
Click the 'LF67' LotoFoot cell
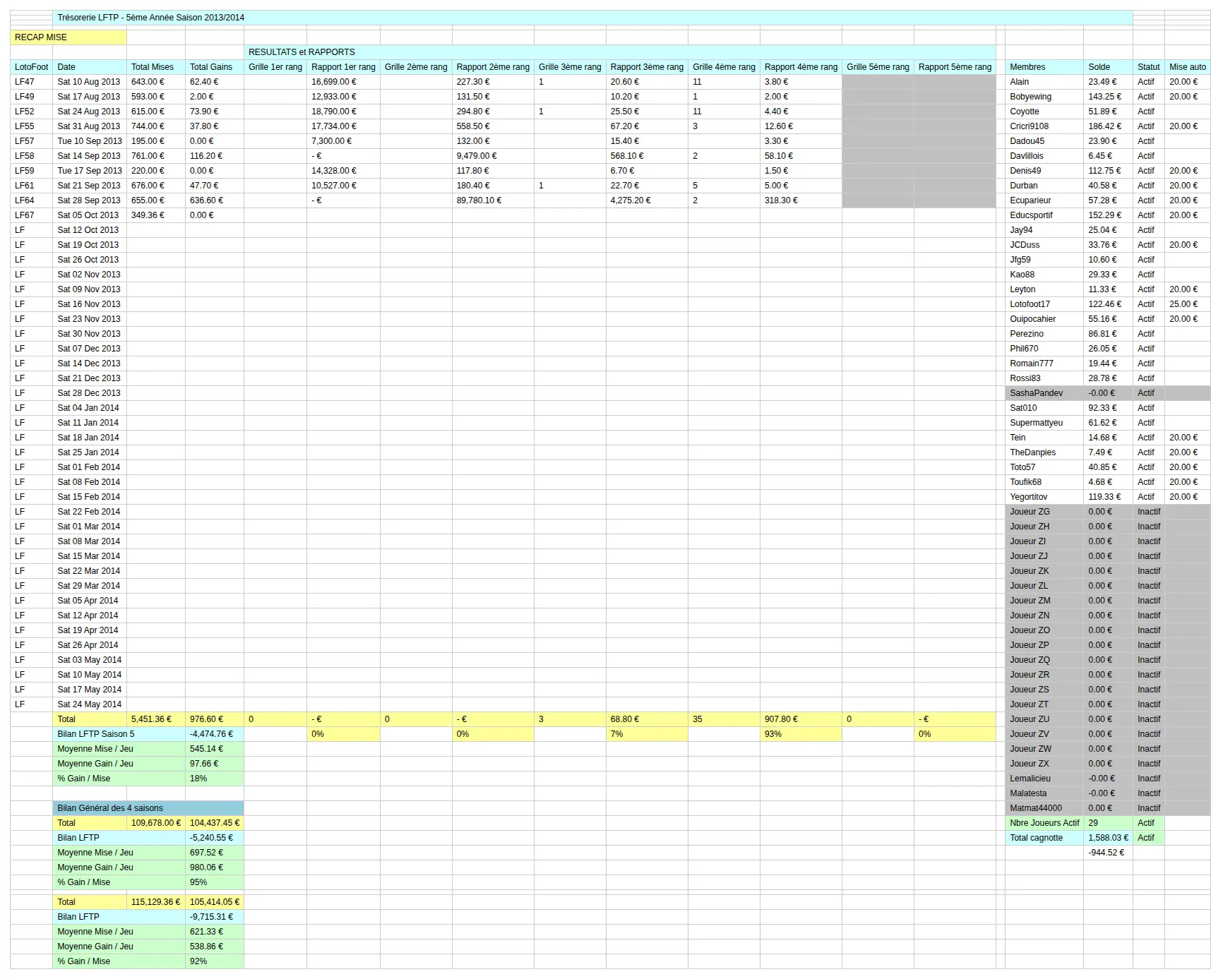click(x=32, y=215)
